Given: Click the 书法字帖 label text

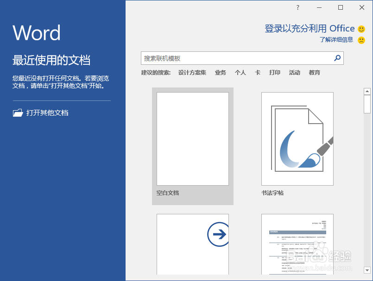Looking at the screenshot, I should [272, 193].
